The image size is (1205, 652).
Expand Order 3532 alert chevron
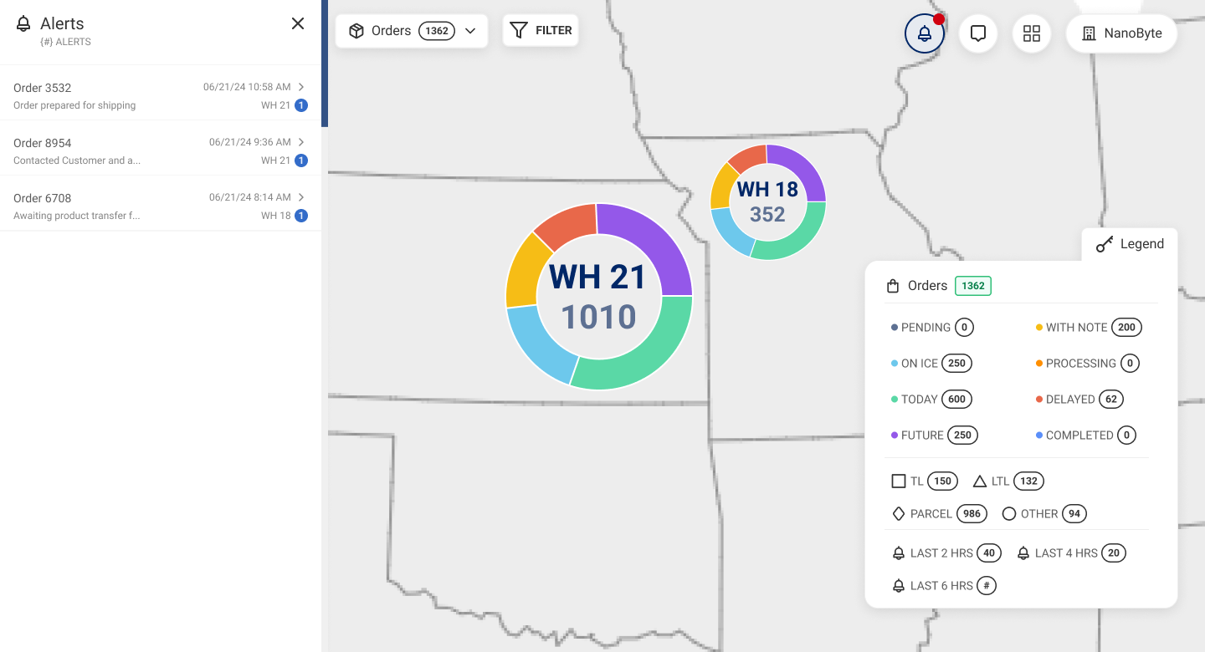point(301,87)
